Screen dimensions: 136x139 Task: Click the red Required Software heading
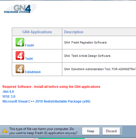(51, 87)
